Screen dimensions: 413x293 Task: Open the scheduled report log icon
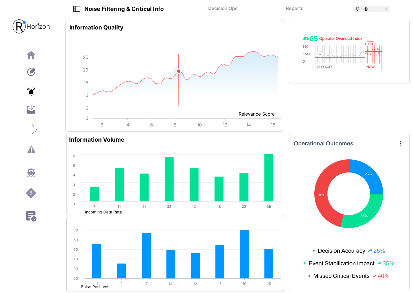pyautogui.click(x=31, y=216)
